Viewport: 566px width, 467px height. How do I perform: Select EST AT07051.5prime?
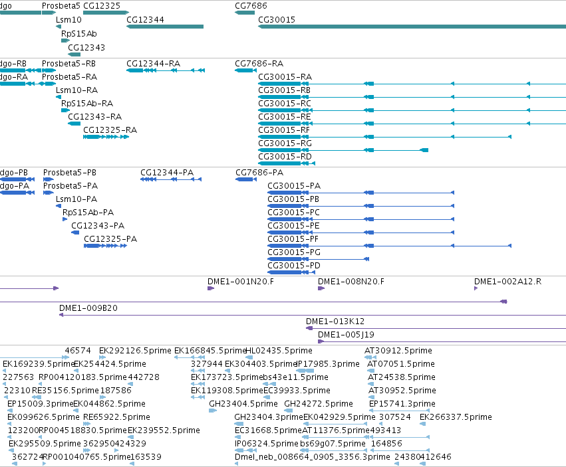pyautogui.click(x=371, y=371)
